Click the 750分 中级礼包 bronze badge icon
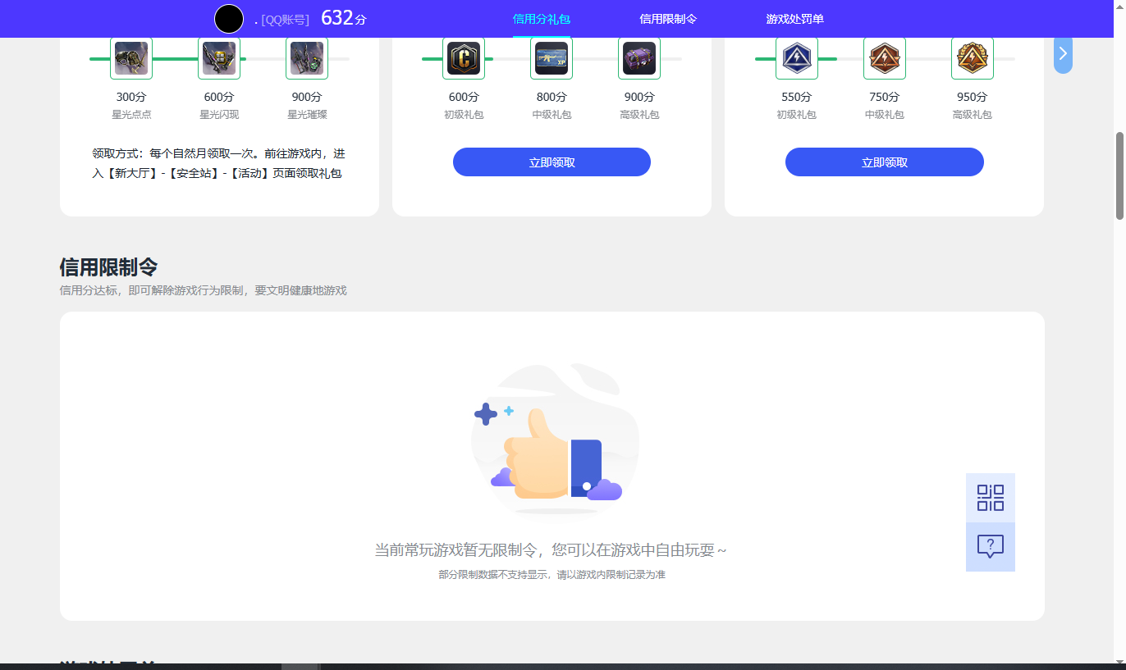The height and width of the screenshot is (670, 1126). (885, 58)
